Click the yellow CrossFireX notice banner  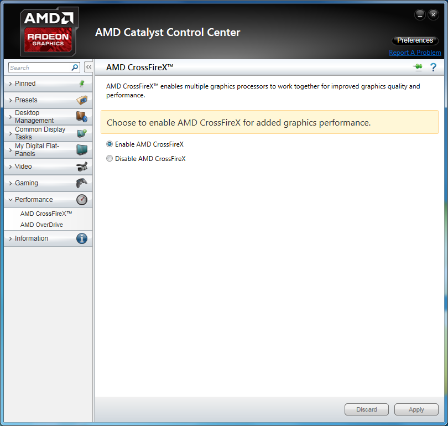269,122
